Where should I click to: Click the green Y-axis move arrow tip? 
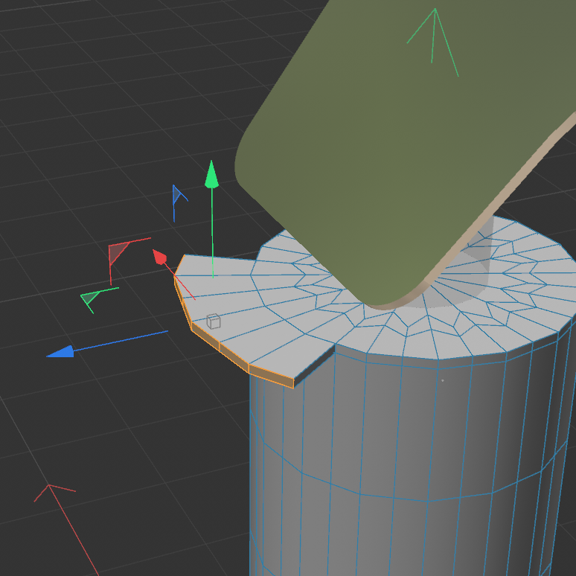pyautogui.click(x=211, y=175)
